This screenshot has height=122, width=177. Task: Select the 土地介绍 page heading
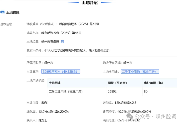90,3
